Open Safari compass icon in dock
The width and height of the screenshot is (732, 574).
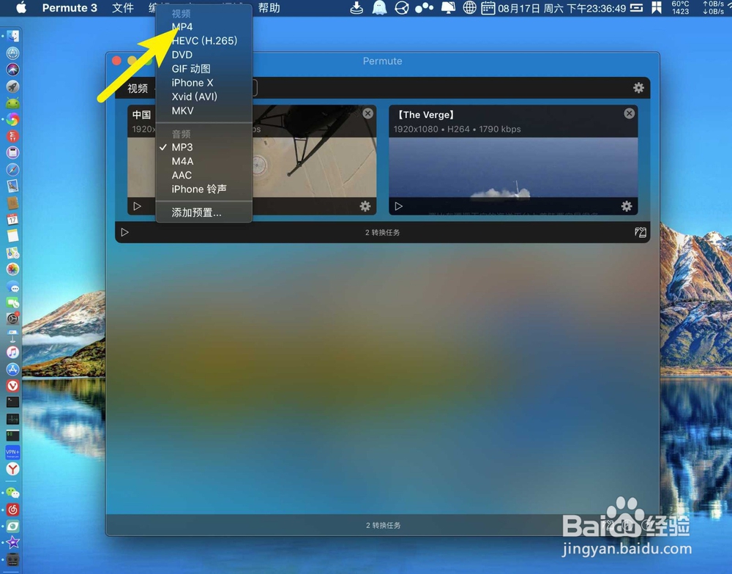point(12,170)
